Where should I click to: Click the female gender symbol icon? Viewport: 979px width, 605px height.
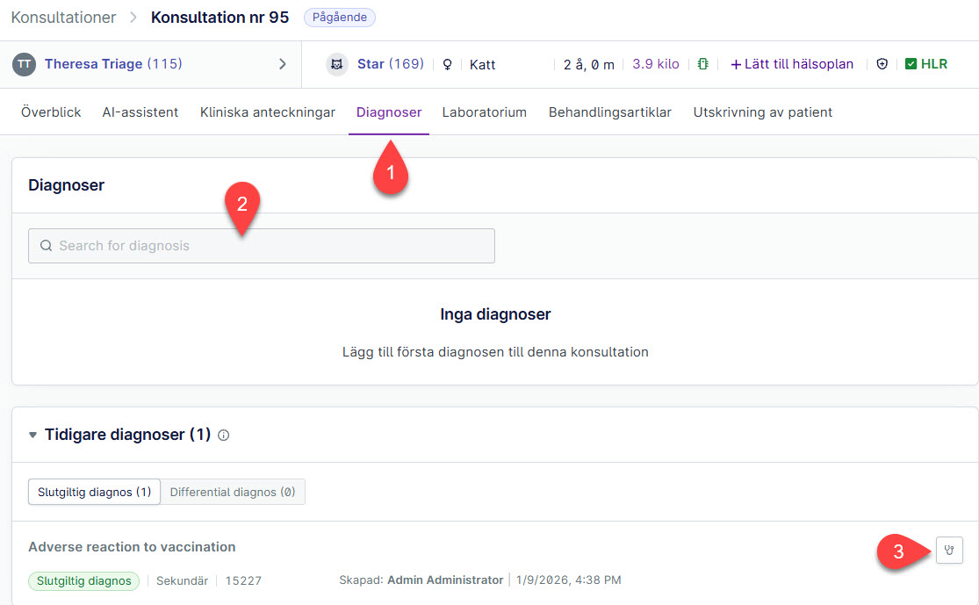(447, 64)
